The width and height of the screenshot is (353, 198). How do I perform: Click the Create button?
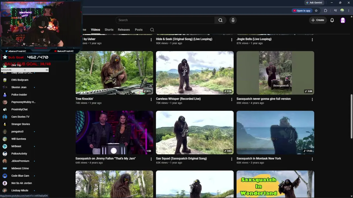coord(318,20)
